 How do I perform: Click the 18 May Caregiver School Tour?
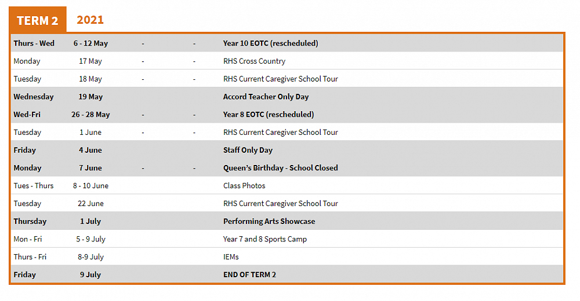pos(280,79)
